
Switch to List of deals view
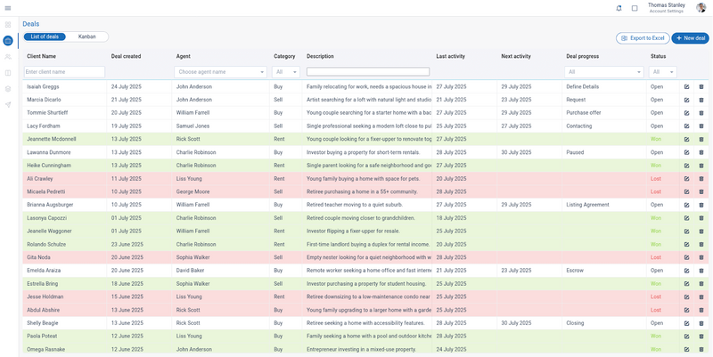[45, 37]
